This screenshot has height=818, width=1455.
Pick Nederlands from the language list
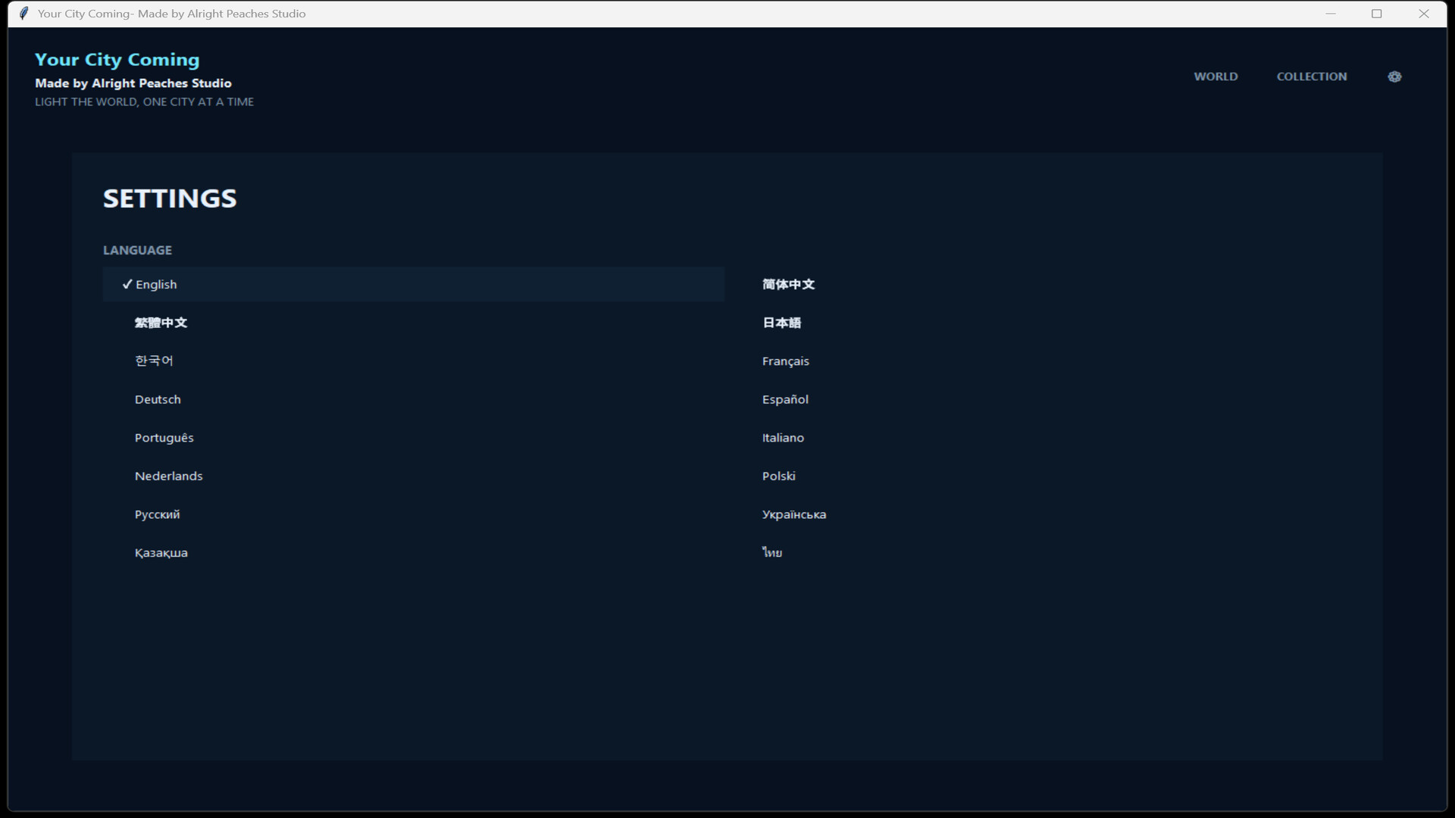coord(168,476)
